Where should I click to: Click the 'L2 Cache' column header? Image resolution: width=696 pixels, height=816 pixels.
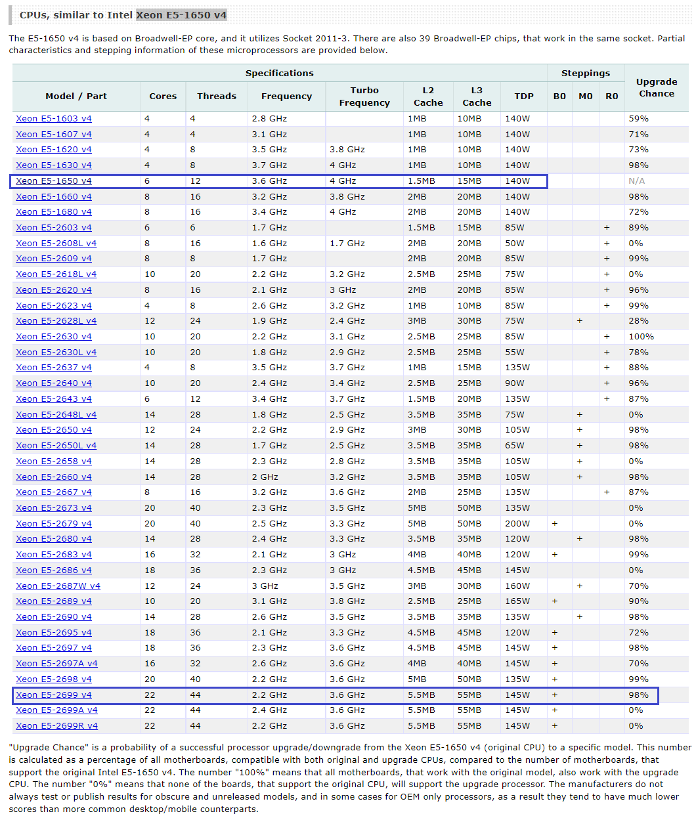point(428,97)
